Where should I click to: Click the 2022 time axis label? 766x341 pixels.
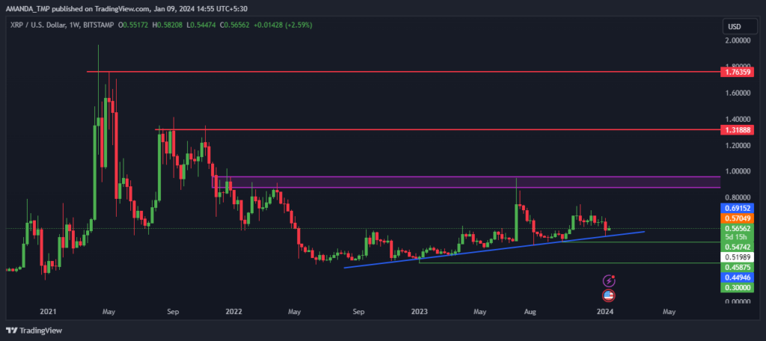[x=234, y=311]
